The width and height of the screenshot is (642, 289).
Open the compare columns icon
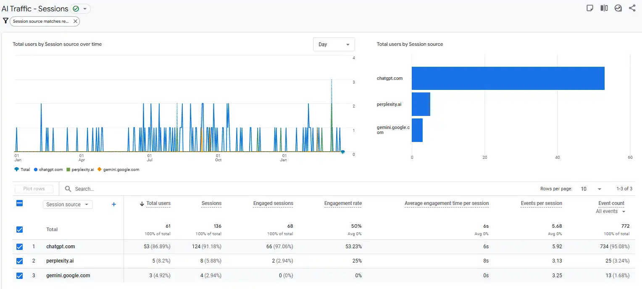pos(604,8)
